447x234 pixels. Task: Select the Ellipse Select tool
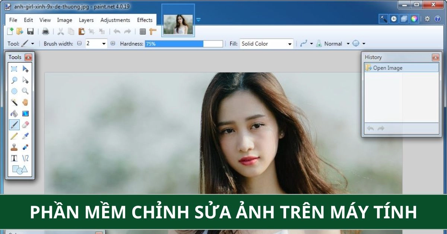pyautogui.click(x=14, y=91)
